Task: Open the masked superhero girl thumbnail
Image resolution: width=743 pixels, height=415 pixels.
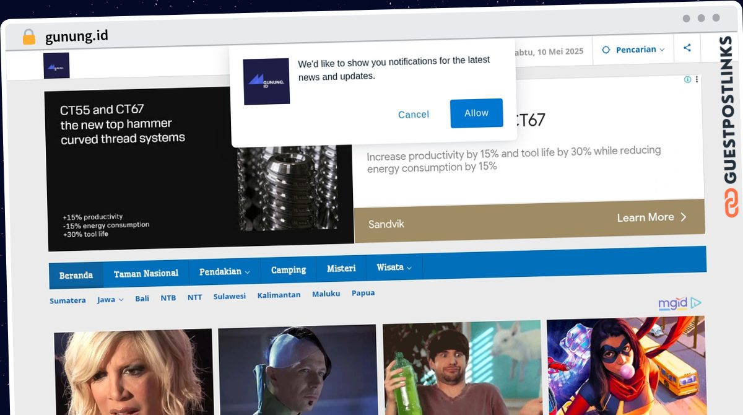Action: 626,365
